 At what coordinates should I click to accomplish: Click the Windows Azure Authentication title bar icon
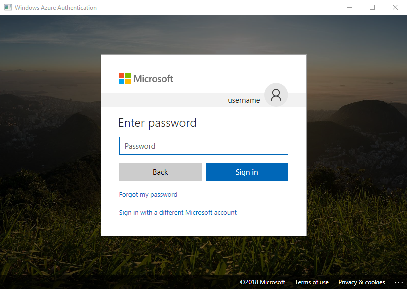7,7
